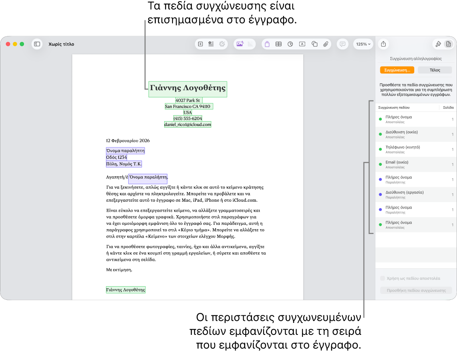Image resolution: width=457 pixels, height=352 pixels.
Task: Click the add page icon
Action: [x=200, y=44]
